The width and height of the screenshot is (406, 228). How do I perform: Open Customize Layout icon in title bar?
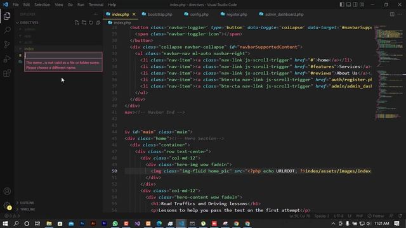[x=362, y=4]
